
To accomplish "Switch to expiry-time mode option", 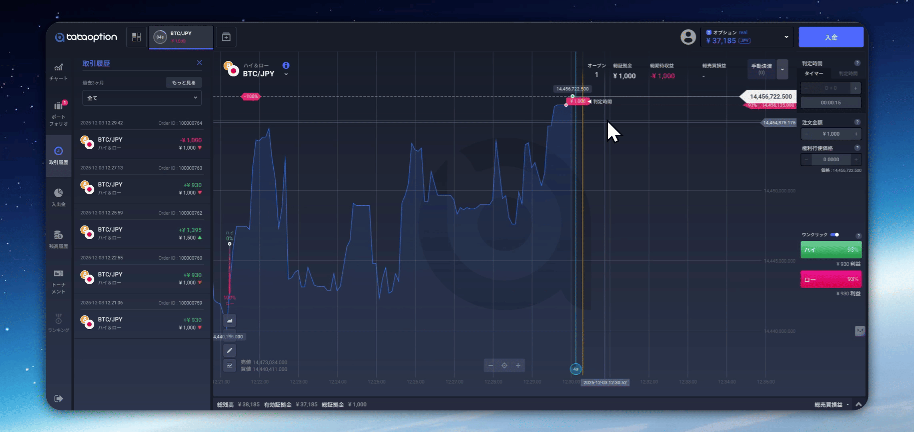I will (848, 74).
